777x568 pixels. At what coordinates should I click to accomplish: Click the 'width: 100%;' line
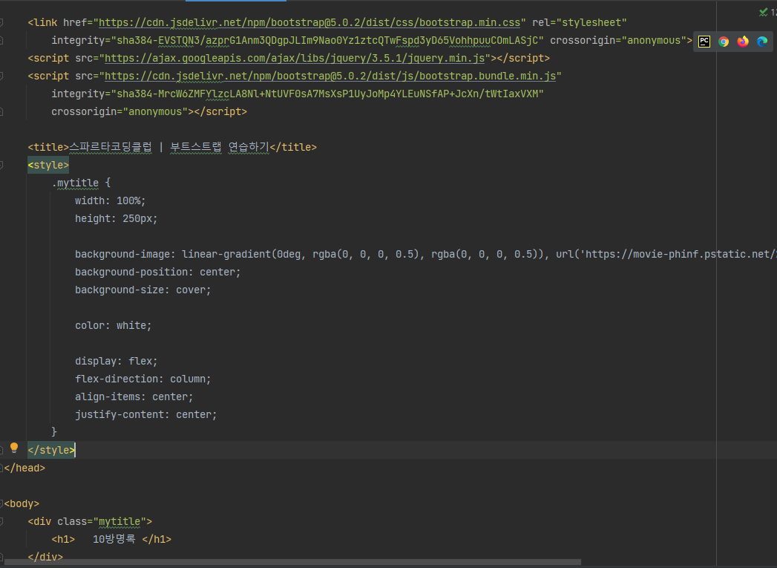tap(110, 200)
